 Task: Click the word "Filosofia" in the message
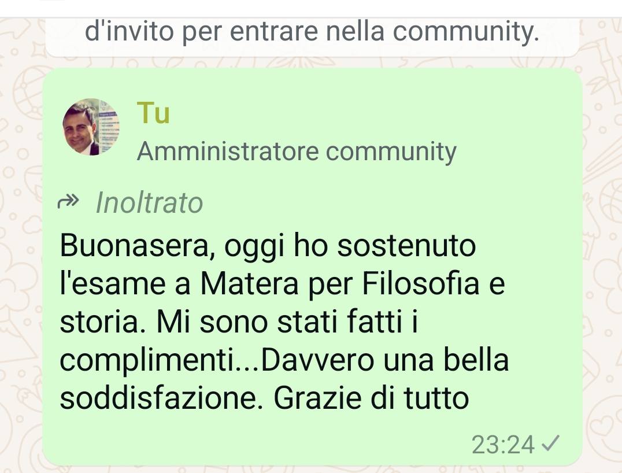click(421, 283)
